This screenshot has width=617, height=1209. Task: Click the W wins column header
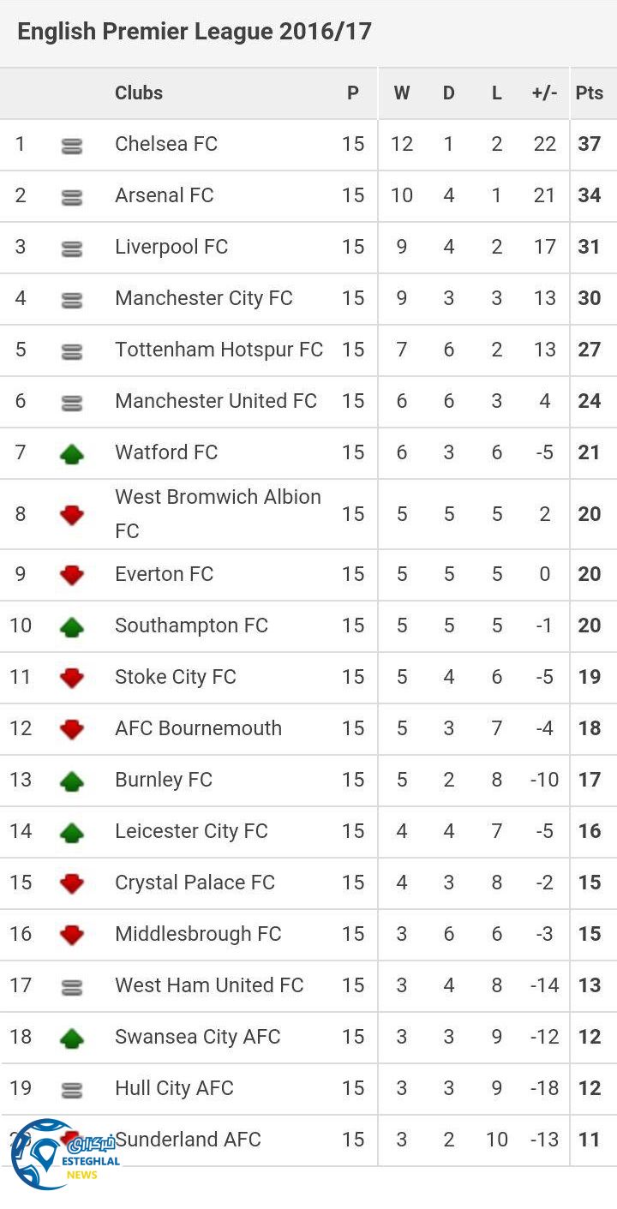click(x=402, y=93)
